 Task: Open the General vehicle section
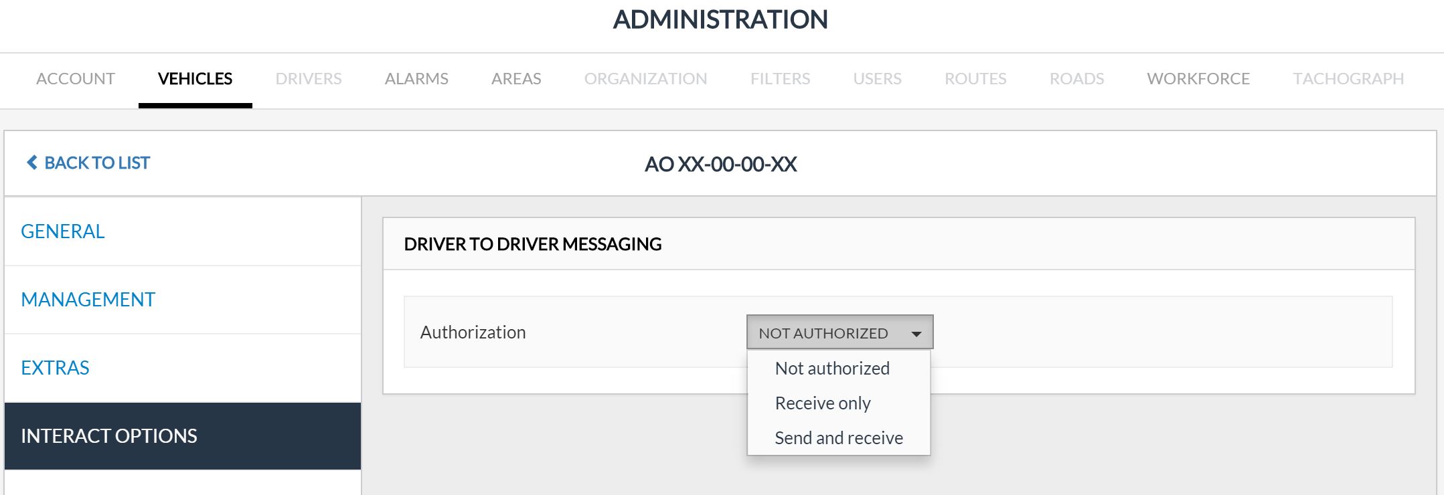(x=63, y=231)
